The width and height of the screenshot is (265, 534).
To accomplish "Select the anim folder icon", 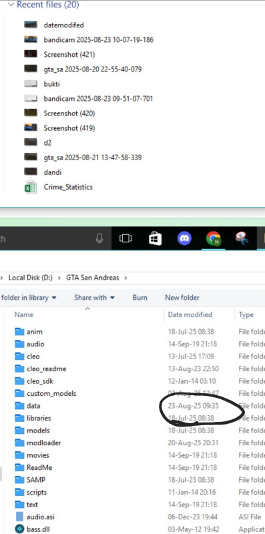I will [x=20, y=331].
